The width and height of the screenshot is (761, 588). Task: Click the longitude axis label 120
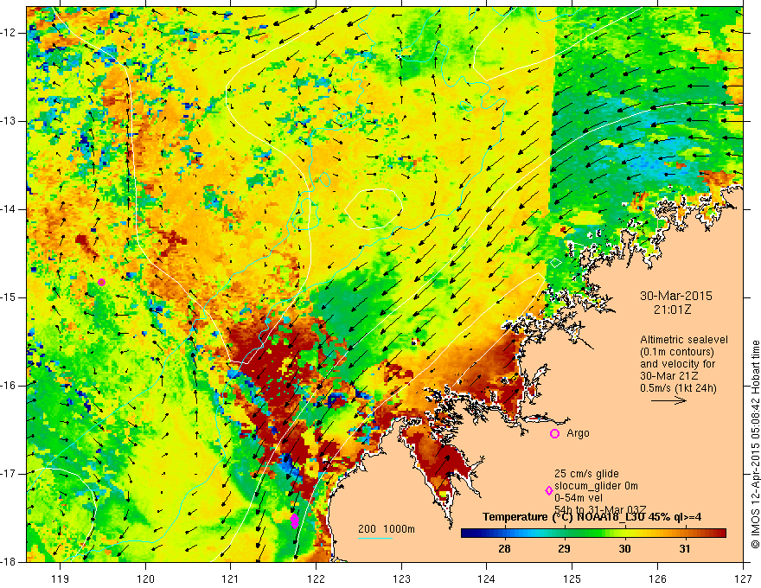point(145,578)
